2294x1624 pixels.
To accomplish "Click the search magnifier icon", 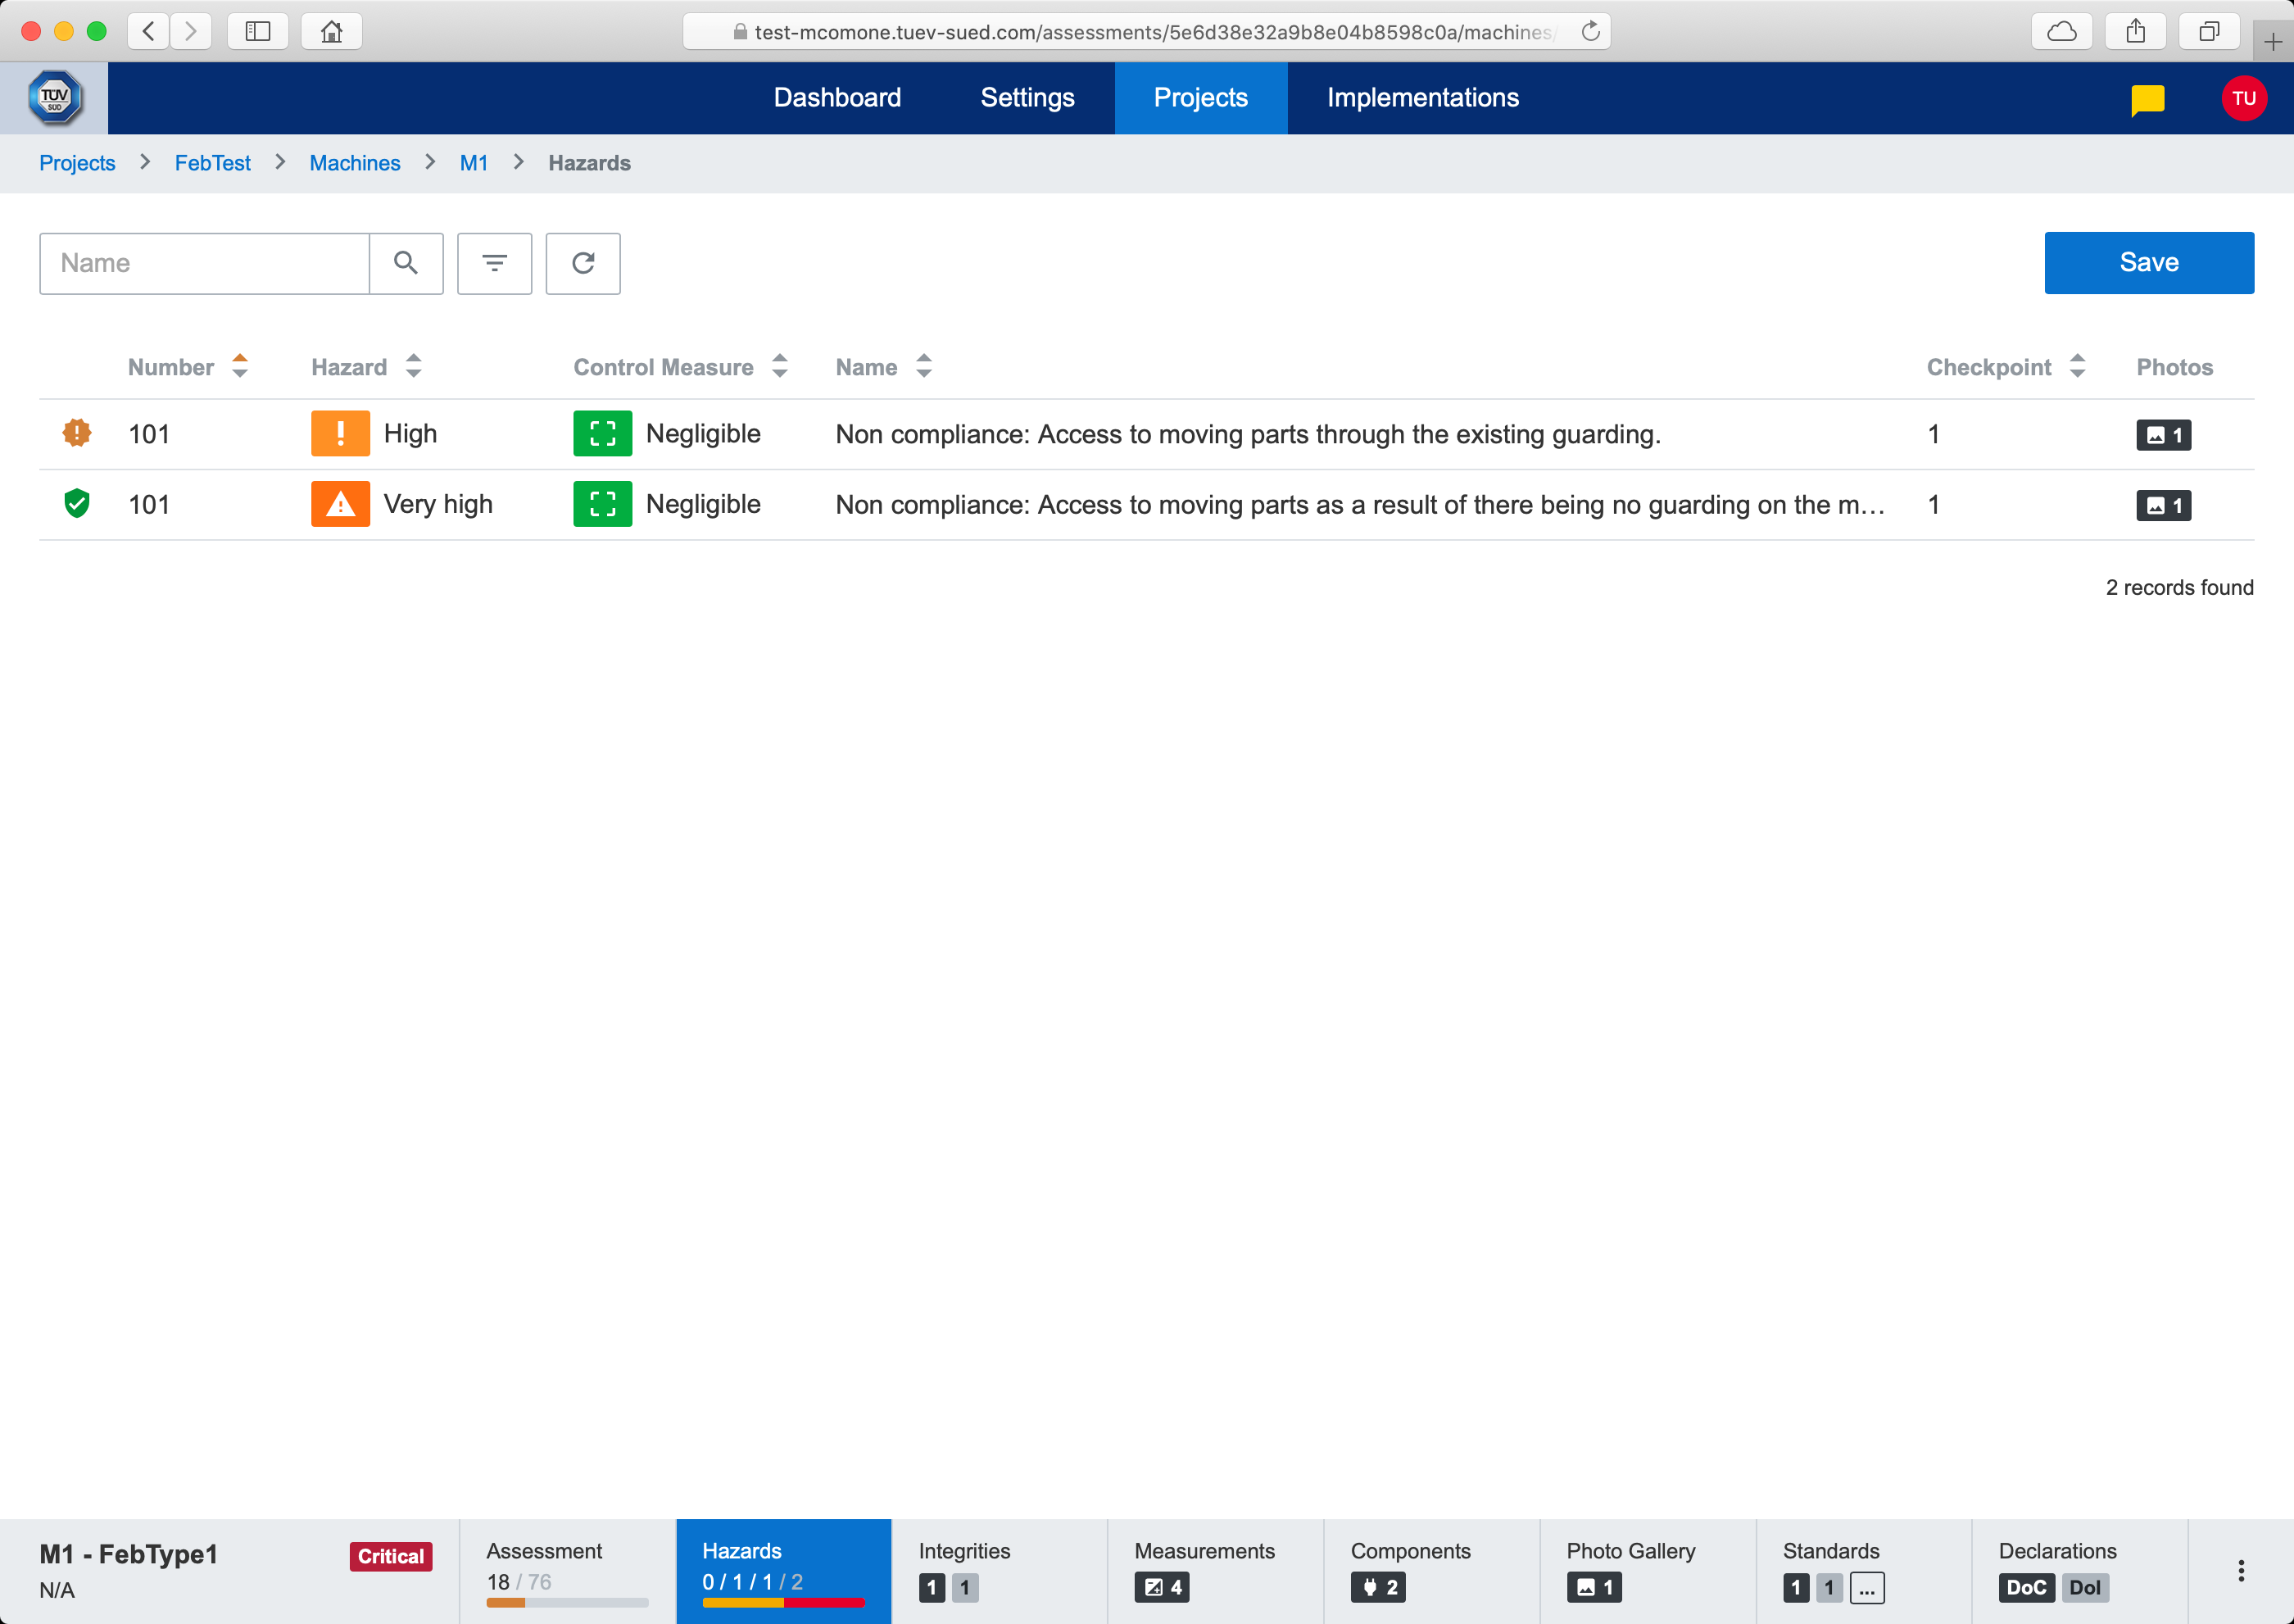I will pos(405,263).
